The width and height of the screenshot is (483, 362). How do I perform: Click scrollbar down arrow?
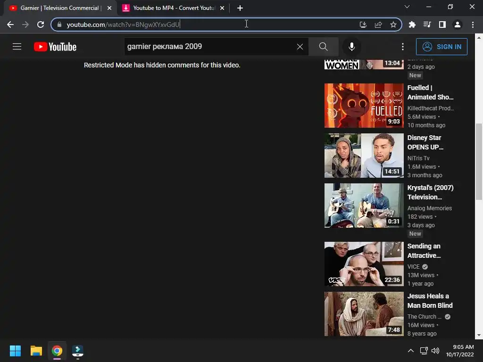tap(479, 335)
